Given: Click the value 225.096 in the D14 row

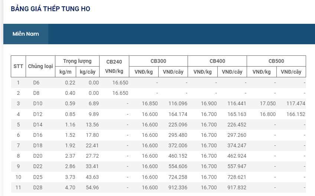Looking at the screenshot, I should pyautogui.click(x=178, y=125).
